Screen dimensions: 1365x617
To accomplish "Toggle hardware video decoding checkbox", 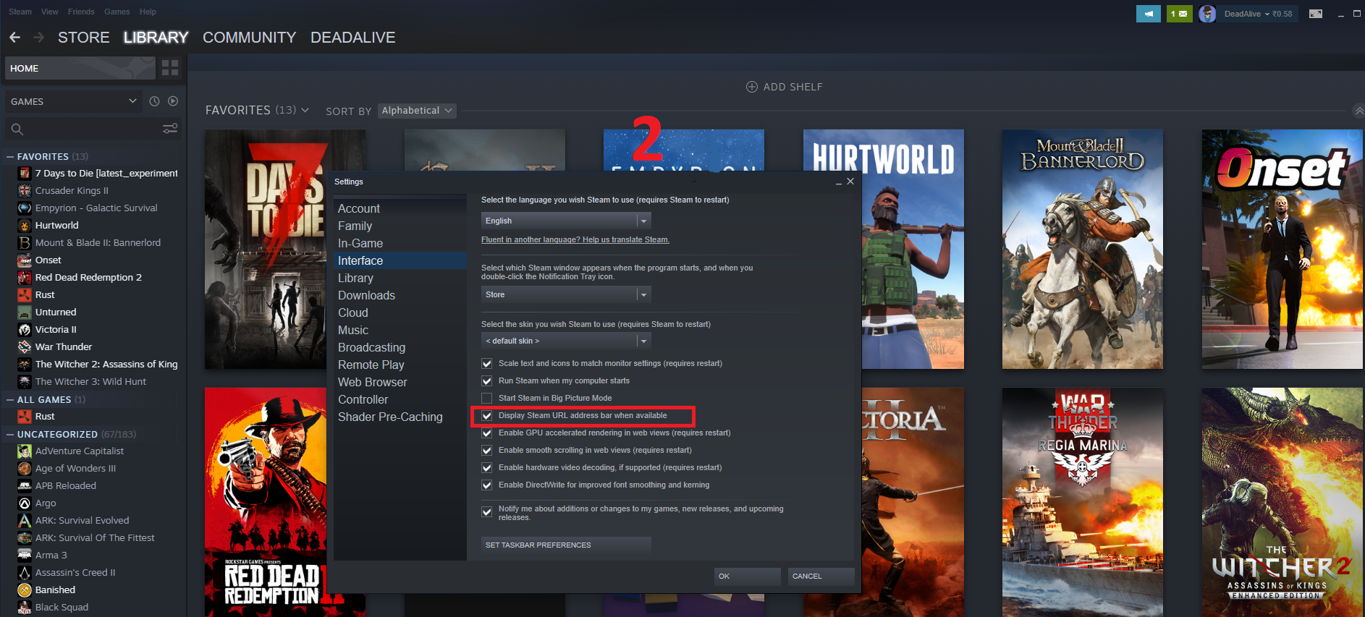I will click(x=487, y=467).
